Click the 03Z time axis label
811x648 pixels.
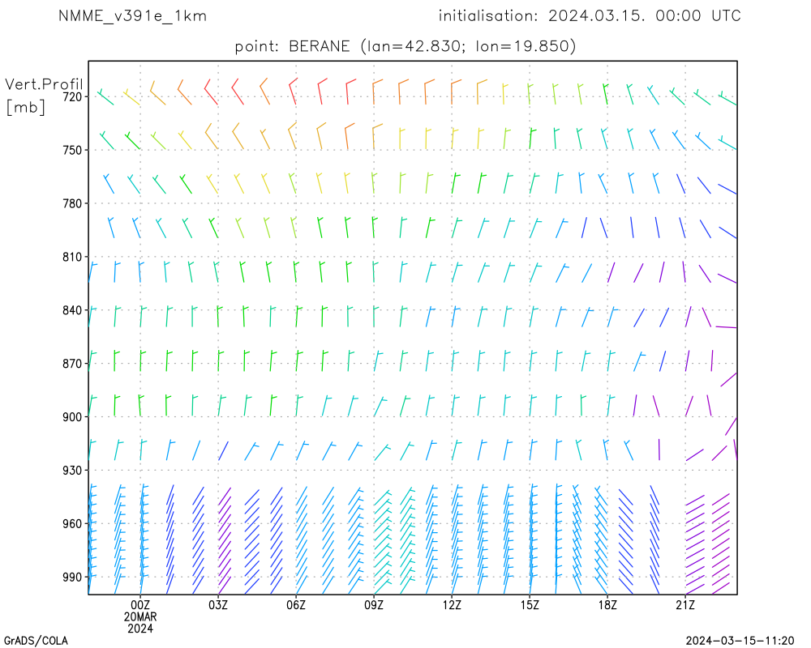[x=218, y=605]
